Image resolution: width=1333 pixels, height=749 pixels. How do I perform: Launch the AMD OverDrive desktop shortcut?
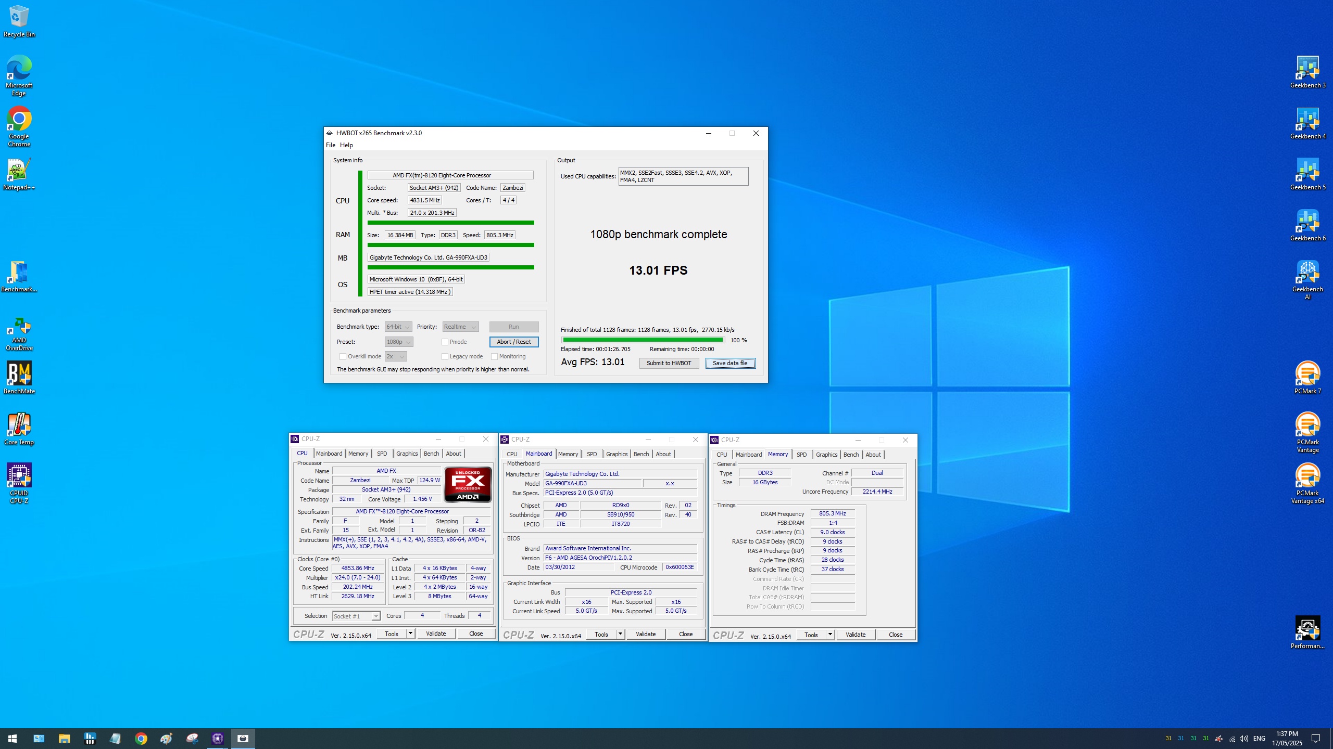pyautogui.click(x=19, y=334)
